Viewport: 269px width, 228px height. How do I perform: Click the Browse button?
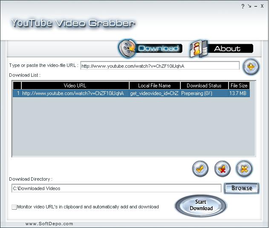(242, 188)
